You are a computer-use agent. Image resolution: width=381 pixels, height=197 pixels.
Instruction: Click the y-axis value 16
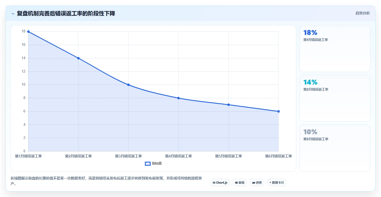pyautogui.click(x=23, y=45)
